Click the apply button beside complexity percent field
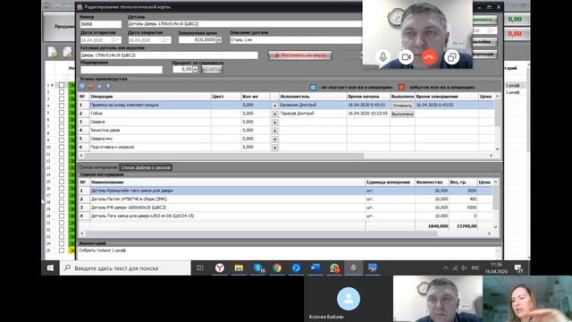The image size is (572, 322). pyautogui.click(x=212, y=69)
